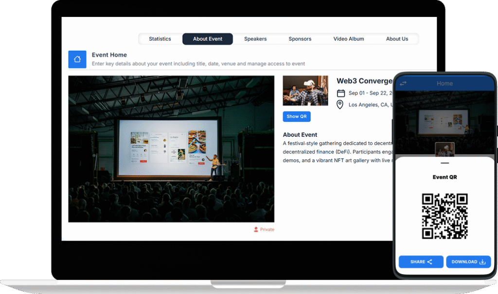Tap the swap arrows icon in phone header
The image size is (498, 294).
(403, 83)
